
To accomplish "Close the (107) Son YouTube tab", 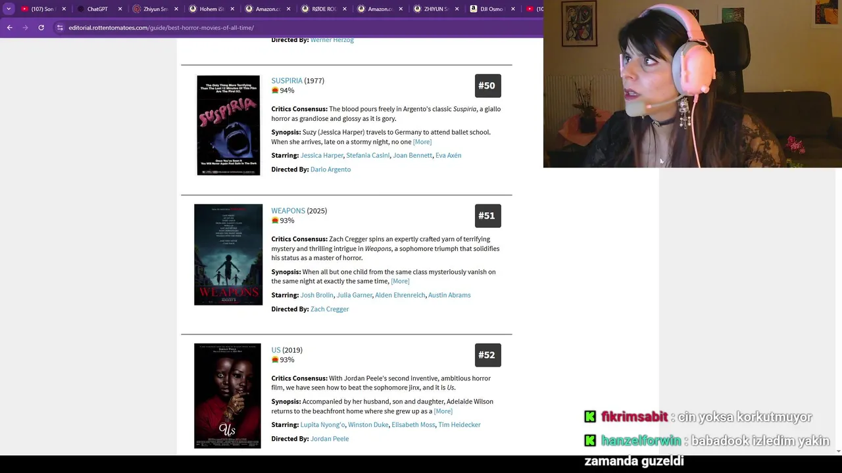I will coord(64,9).
